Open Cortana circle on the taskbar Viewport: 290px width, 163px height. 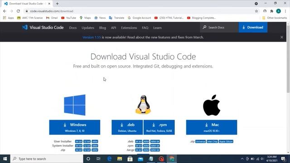tap(88, 159)
